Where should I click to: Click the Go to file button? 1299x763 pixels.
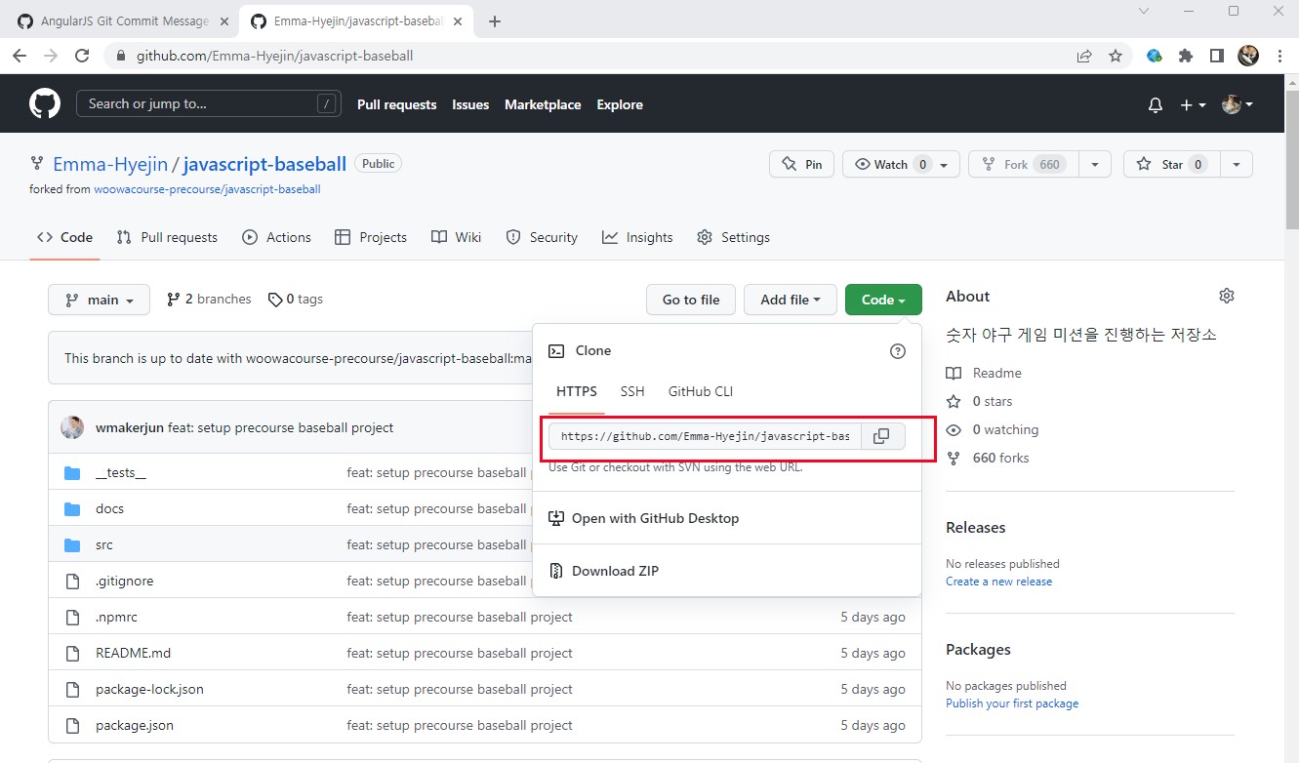tap(691, 300)
